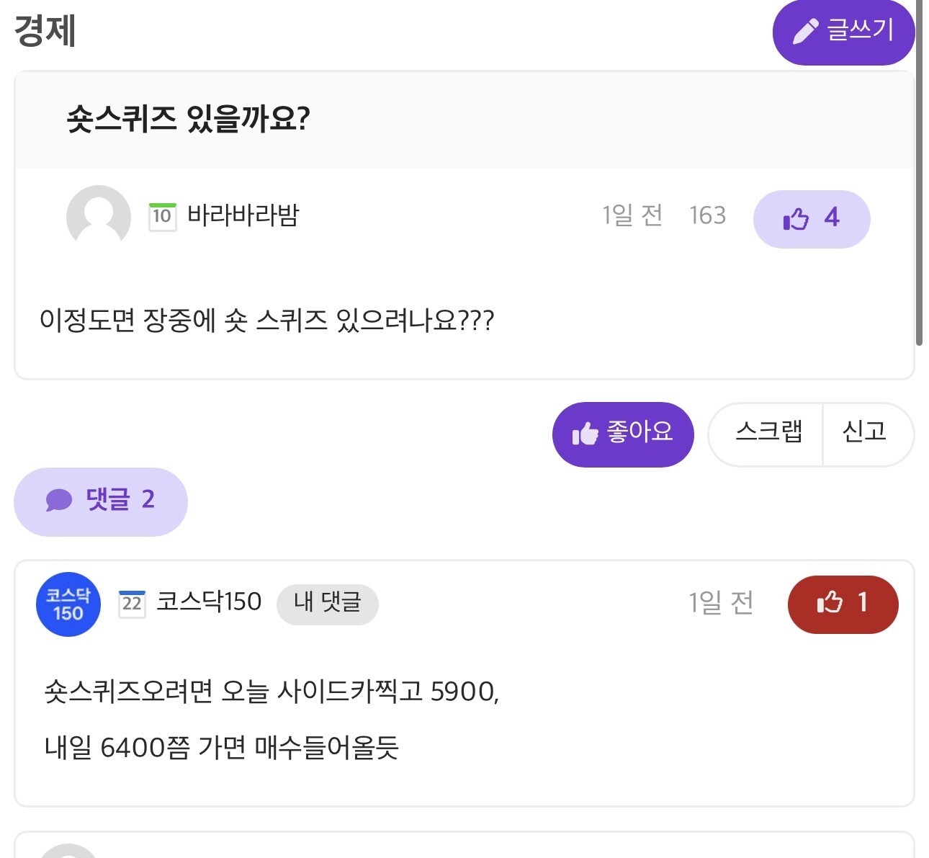Toggle the red comment like showing 1

[843, 604]
